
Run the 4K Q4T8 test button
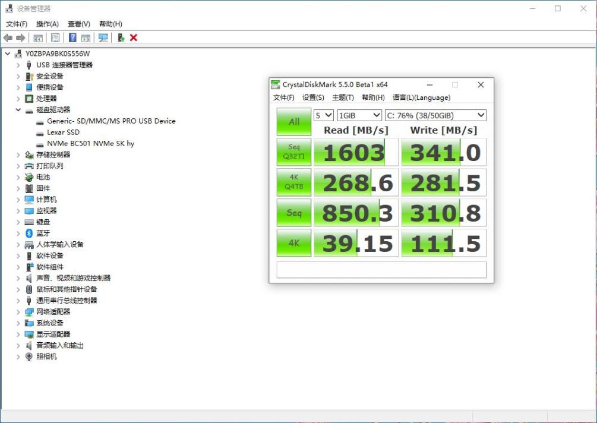(x=294, y=182)
